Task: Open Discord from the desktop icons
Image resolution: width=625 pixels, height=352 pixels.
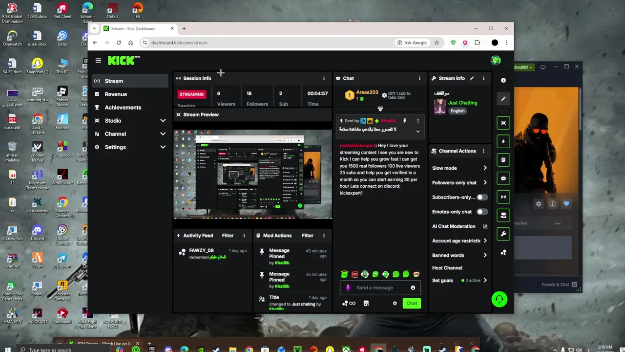Action: pos(37,232)
